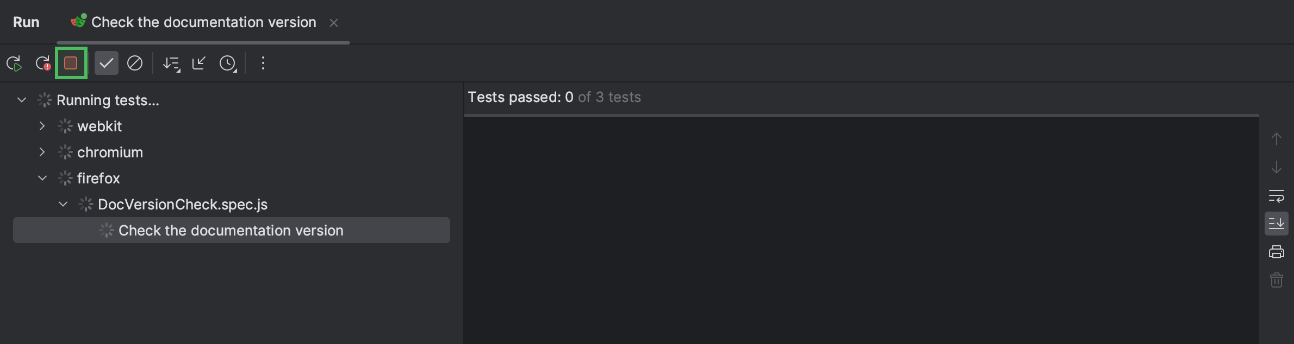Image resolution: width=1294 pixels, height=344 pixels.
Task: Enable soft-wrap in console output
Action: 1276,196
